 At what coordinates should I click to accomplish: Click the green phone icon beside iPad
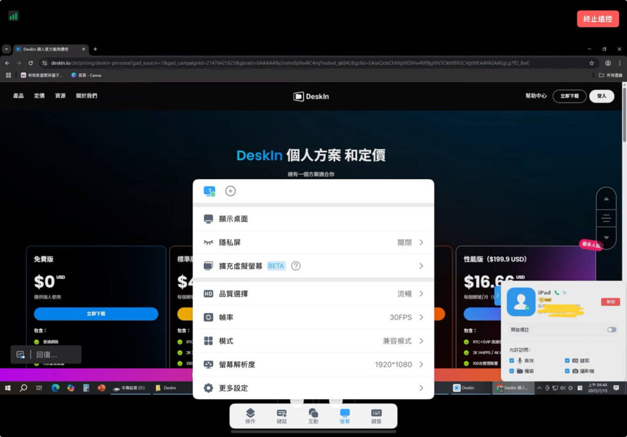557,293
